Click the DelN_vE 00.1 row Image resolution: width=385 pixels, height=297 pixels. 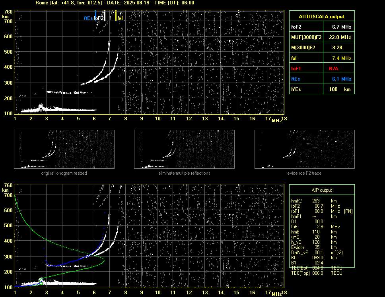click(317, 253)
